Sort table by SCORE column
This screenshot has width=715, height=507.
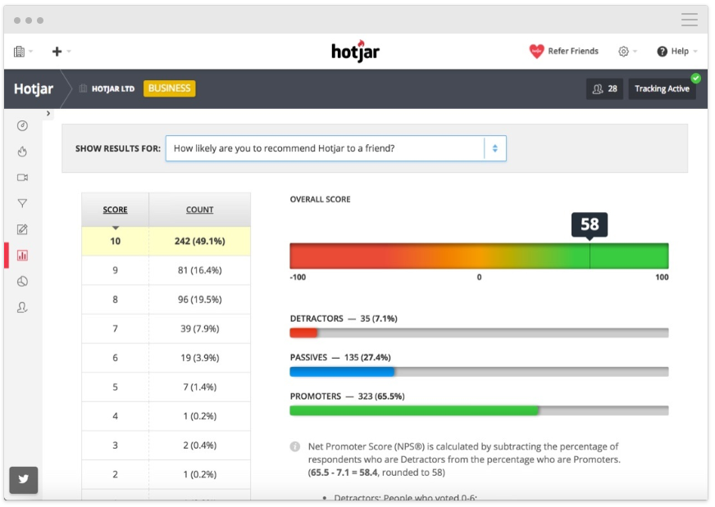coord(115,210)
